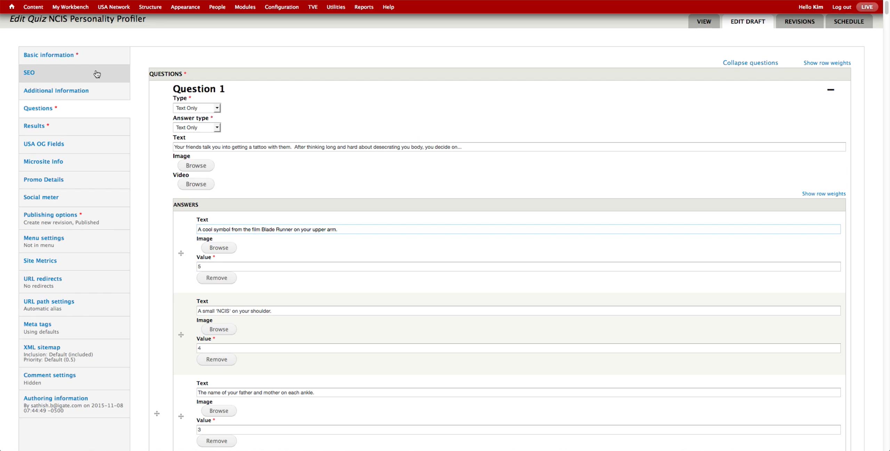Remove the Blade Runner answer
The height and width of the screenshot is (451, 890).
216,278
